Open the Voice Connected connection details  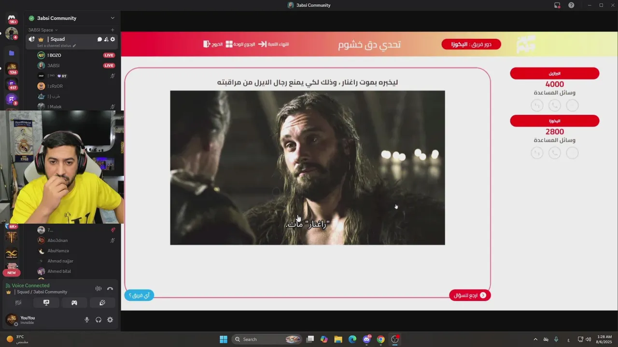[30, 286]
